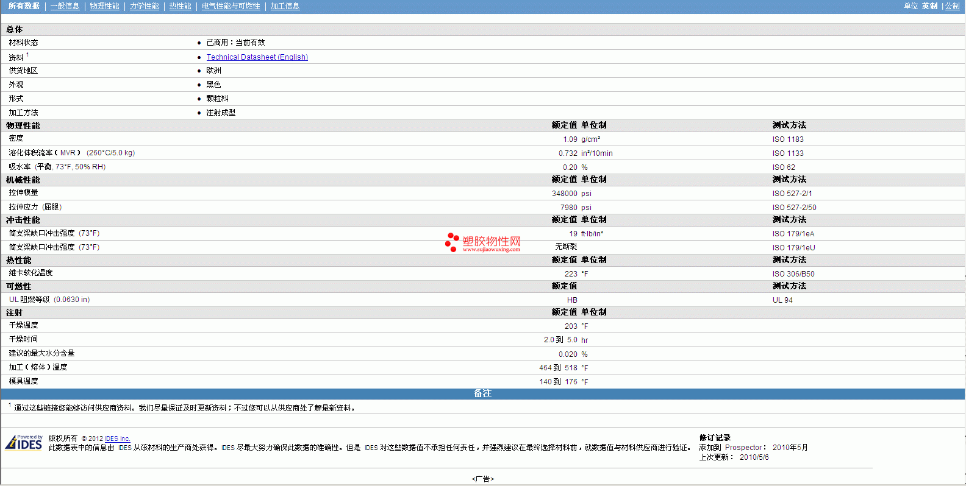Click the 黑色 appearance value

213,85
